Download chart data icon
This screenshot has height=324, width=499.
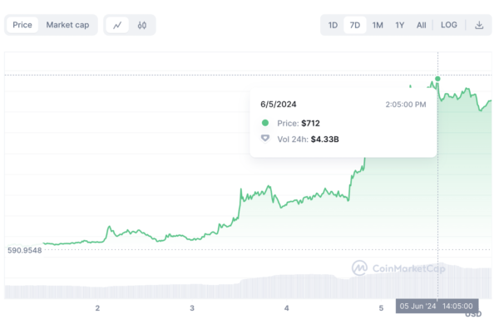[479, 25]
